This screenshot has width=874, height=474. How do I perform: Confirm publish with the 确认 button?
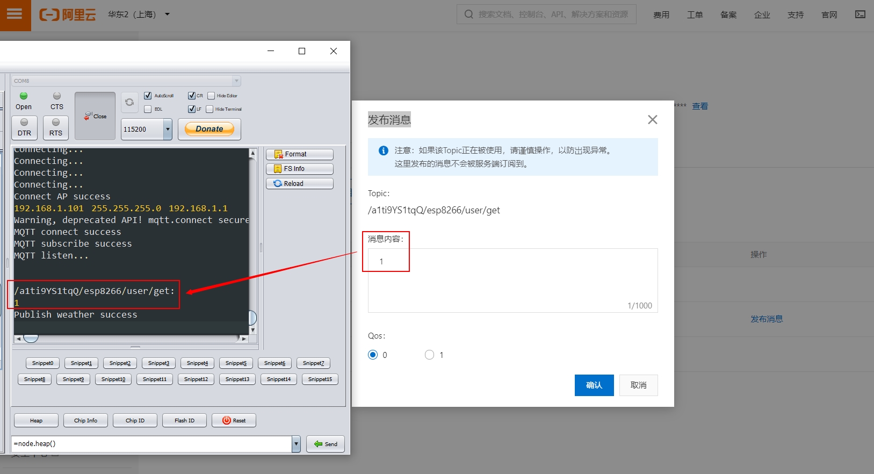click(594, 385)
